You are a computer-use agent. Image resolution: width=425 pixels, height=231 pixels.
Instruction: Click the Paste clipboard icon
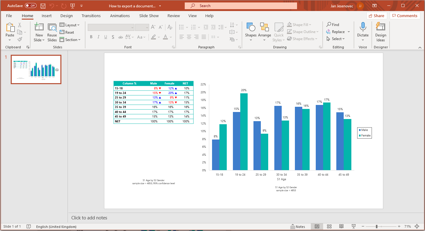coord(10,28)
